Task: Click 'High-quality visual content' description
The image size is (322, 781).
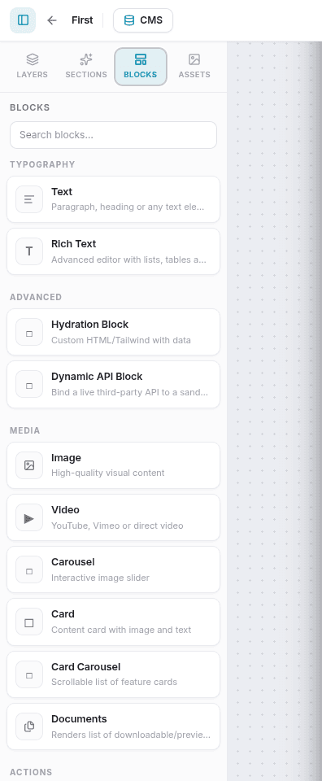Action: (x=108, y=473)
